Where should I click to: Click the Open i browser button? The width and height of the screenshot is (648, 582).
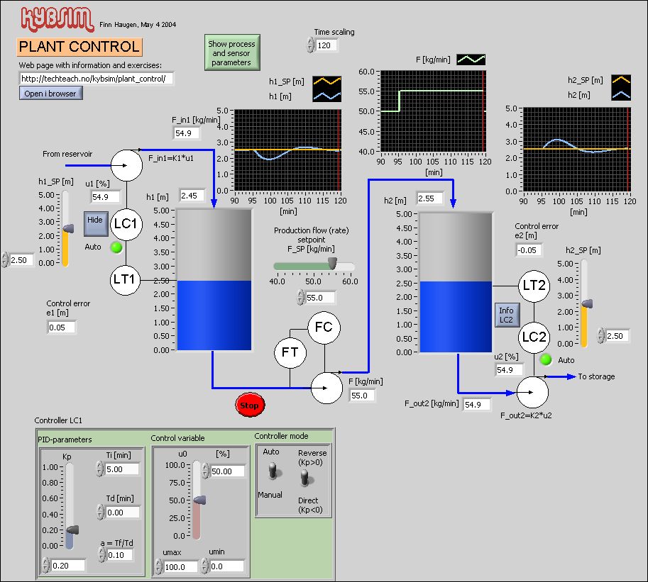pyautogui.click(x=50, y=93)
